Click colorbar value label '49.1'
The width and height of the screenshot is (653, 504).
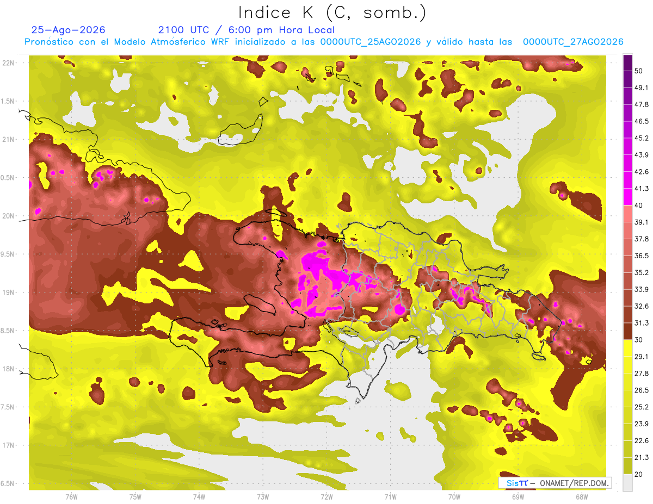[641, 88]
